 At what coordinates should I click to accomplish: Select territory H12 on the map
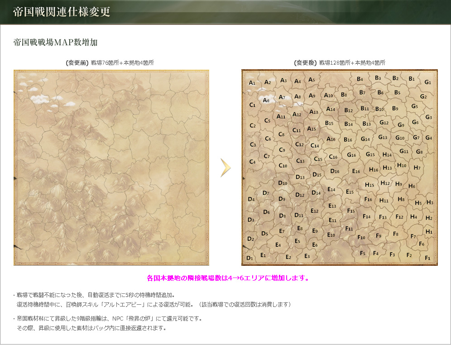pos(385,183)
